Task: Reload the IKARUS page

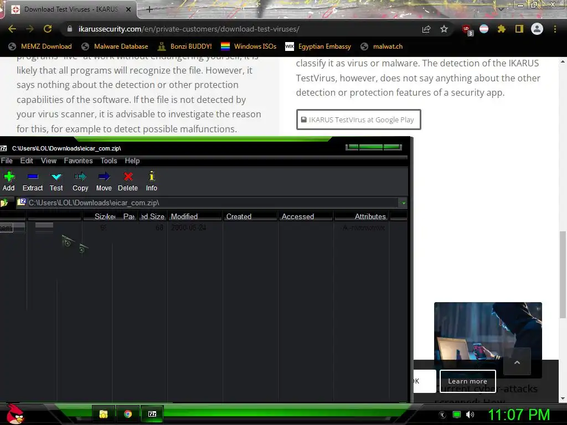Action: (x=48, y=29)
